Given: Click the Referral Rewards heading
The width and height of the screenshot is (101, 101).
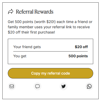Looking at the screenshot, I should click(35, 12).
